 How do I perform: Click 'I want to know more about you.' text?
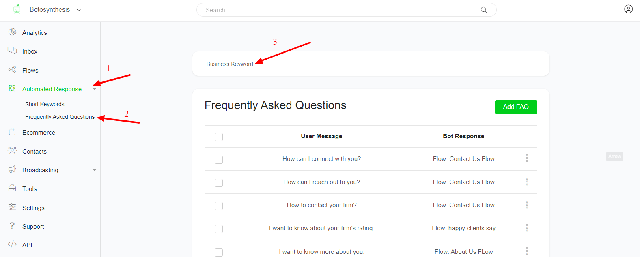point(321,252)
